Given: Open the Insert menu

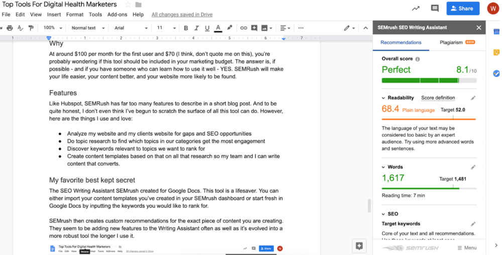Looking at the screenshot, I should coord(54,15).
